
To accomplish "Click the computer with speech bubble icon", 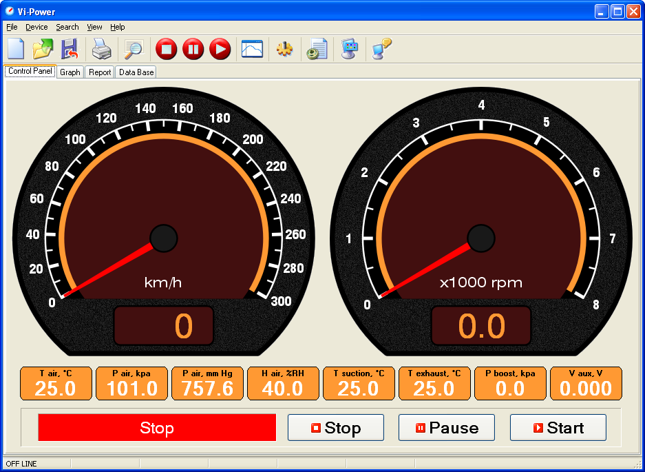I will (x=381, y=49).
